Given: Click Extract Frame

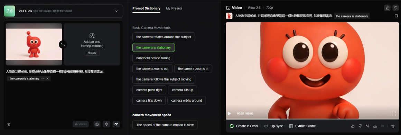Looking at the screenshot, I should 302,126.
